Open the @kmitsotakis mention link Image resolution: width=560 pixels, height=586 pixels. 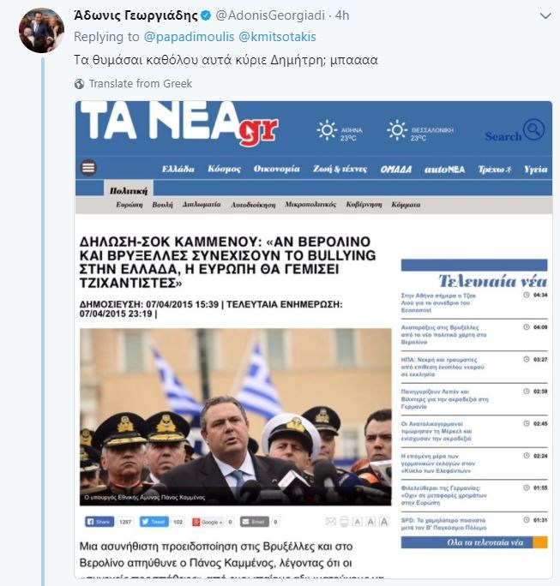coord(277,37)
